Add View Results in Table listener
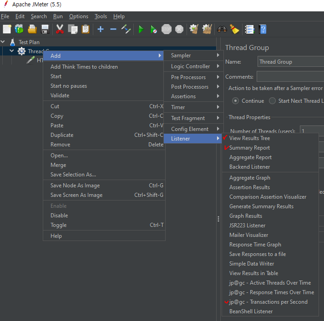Screen dimensions: 324x321 (x=270, y=273)
